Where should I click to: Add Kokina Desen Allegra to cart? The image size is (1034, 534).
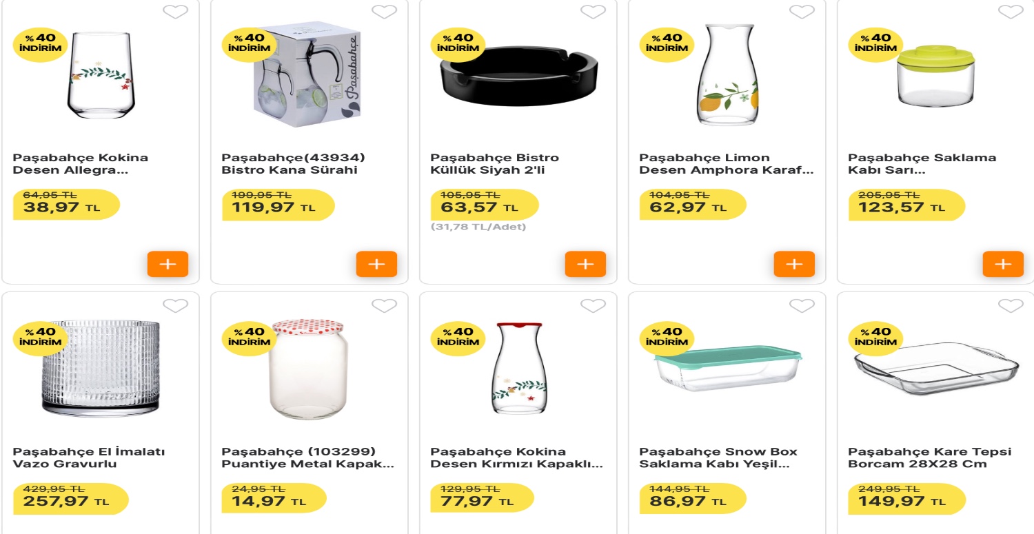(168, 264)
